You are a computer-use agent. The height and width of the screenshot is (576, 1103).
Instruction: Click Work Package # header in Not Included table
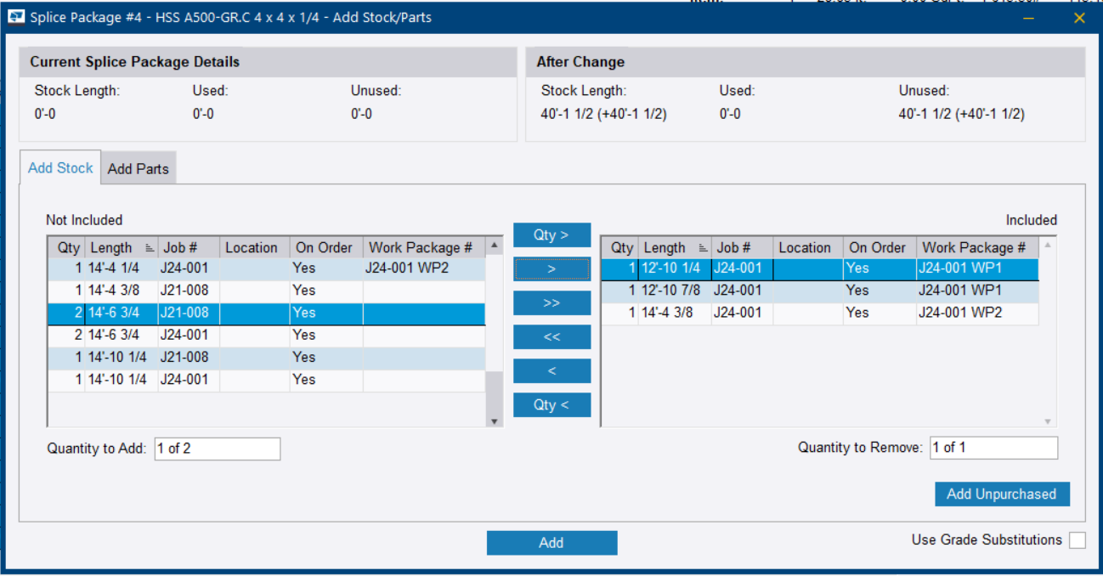tap(424, 248)
